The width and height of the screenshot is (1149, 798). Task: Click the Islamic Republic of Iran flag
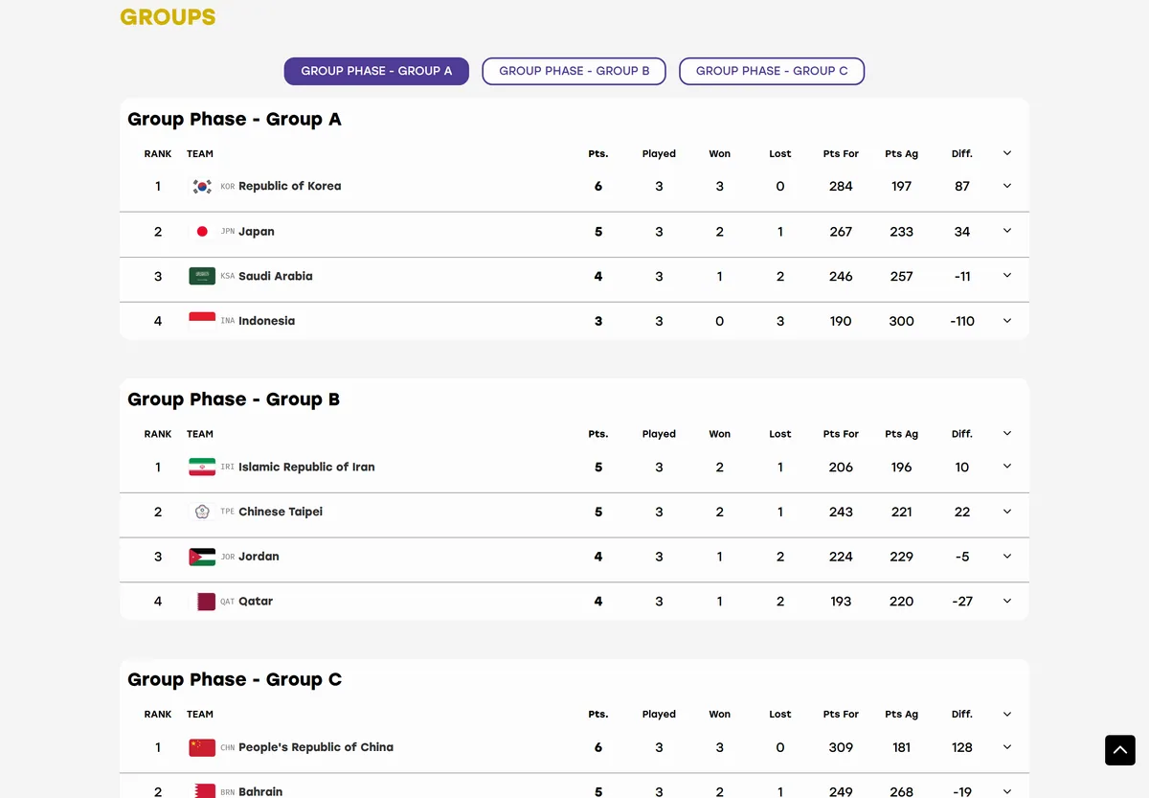pos(202,467)
